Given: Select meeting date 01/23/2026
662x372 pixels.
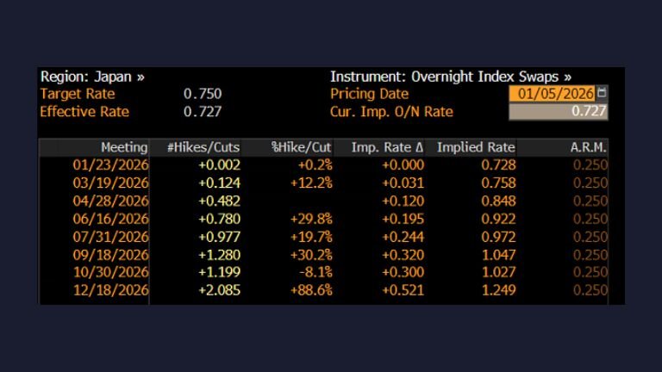Looking at the screenshot, I should tap(110, 165).
